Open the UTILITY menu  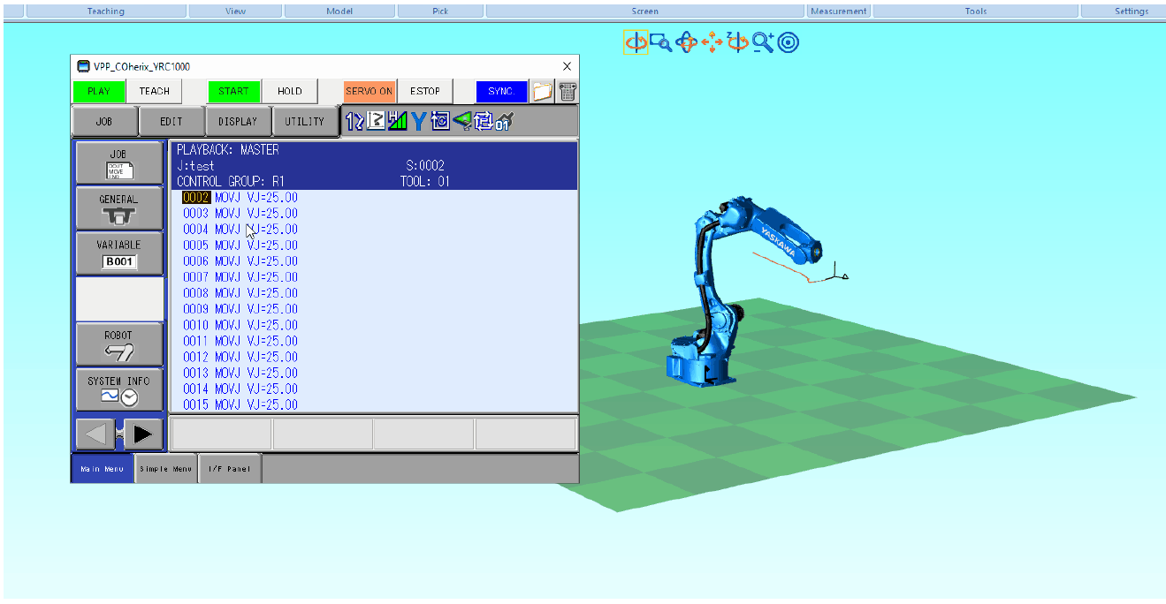[305, 122]
